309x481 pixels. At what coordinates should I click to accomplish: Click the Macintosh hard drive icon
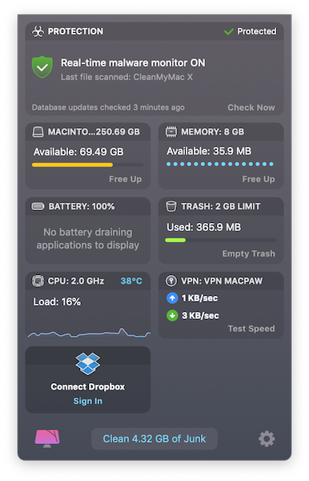(38, 132)
